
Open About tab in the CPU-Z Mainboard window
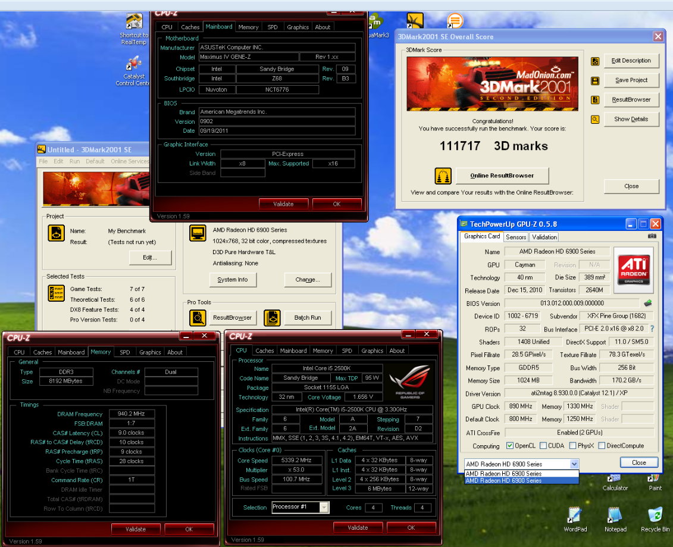[x=323, y=27]
